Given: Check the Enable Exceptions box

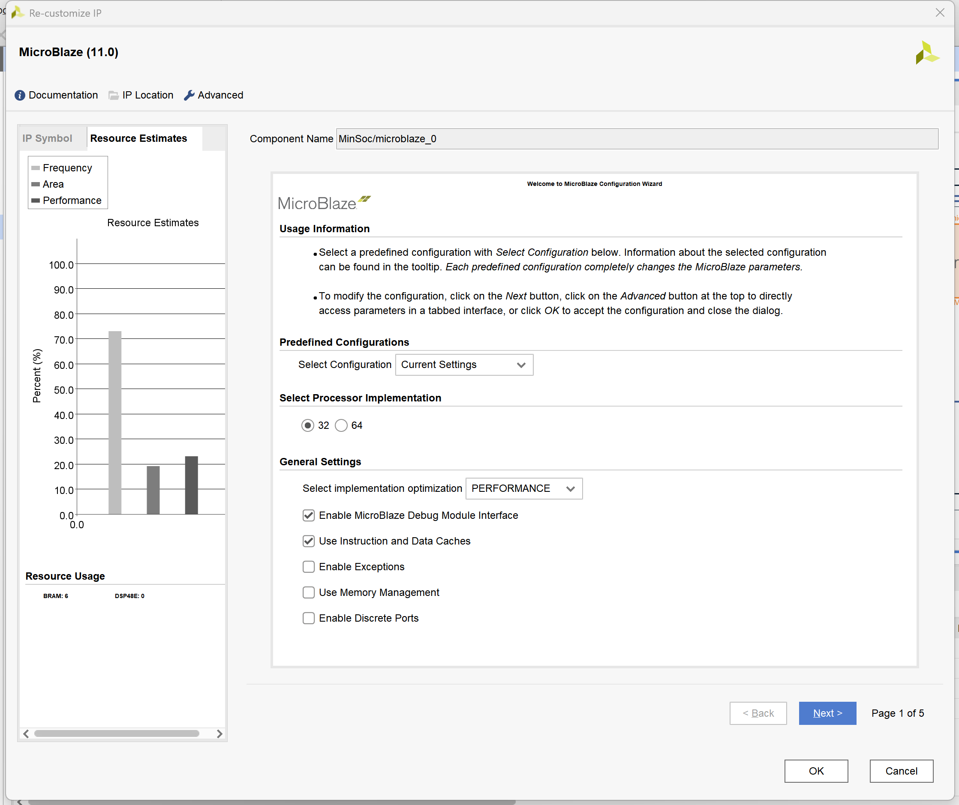Looking at the screenshot, I should [309, 567].
